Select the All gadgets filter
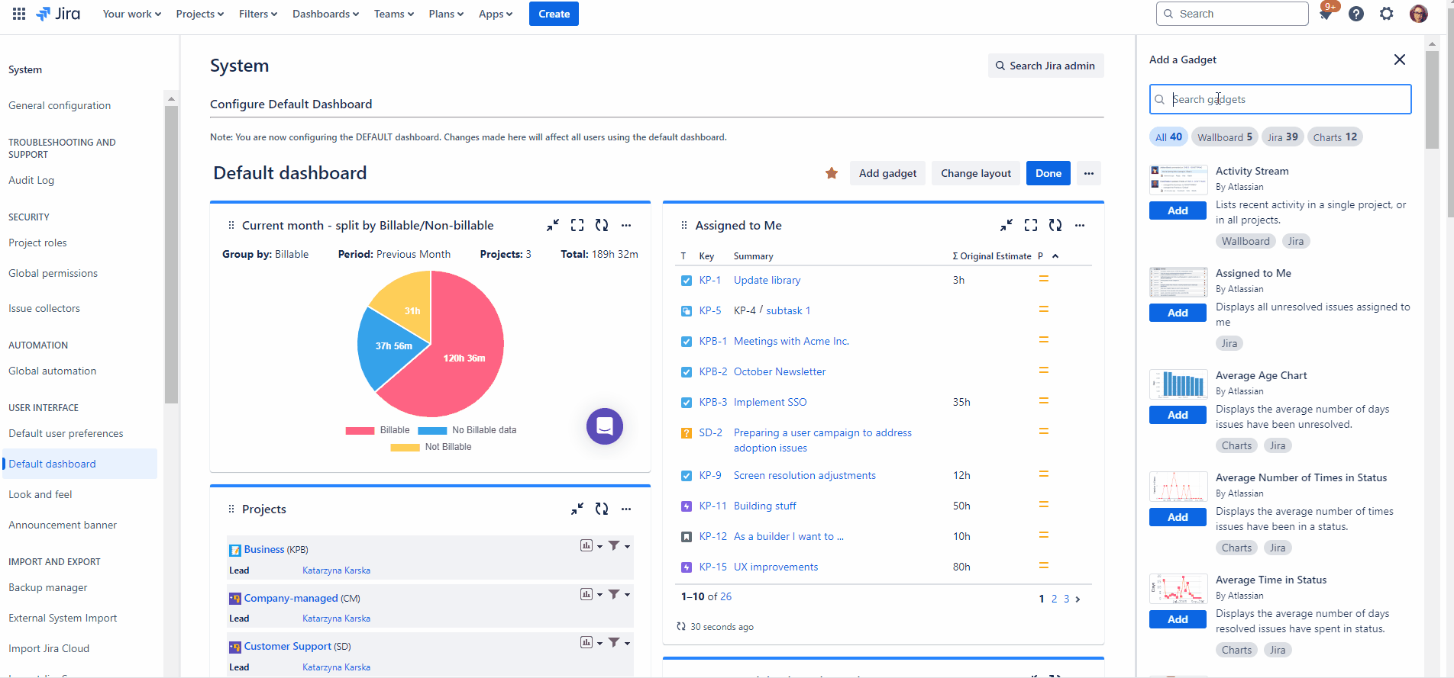This screenshot has width=1454, height=678. (x=1168, y=137)
